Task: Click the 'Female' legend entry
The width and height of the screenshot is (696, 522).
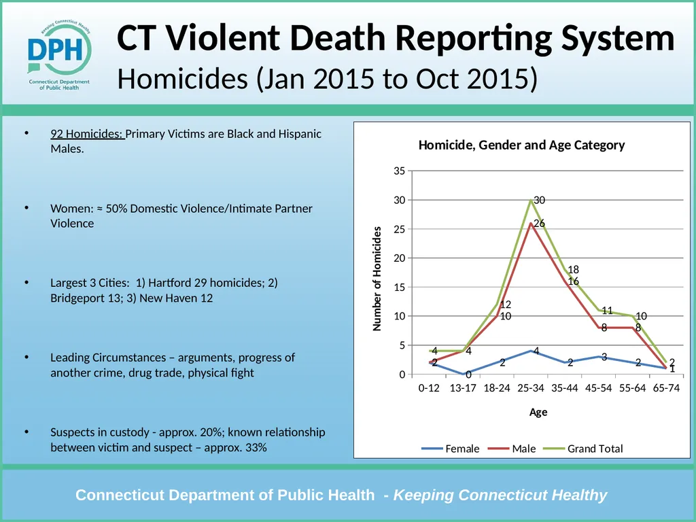Action: (x=450, y=449)
